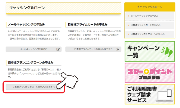Screen dimensions: 180x108
Task: Click the green megaphone icon on the campaign banner
Action: [x=167, y=52]
